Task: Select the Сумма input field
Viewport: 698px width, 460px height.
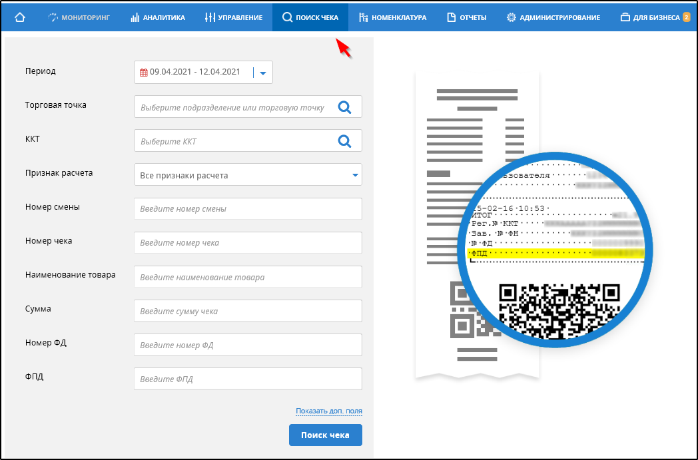Action: (248, 311)
